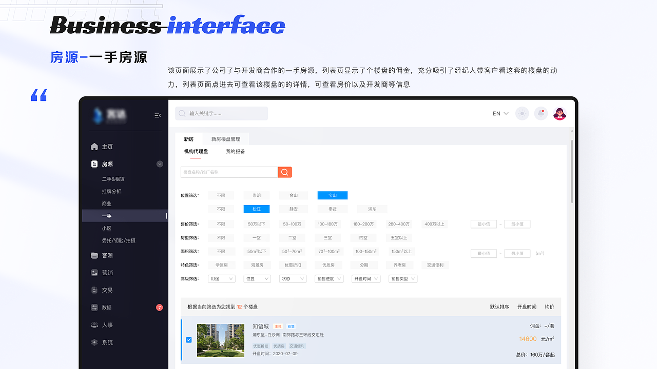
Task: Select the 50万以下 price filter
Action: [257, 224]
